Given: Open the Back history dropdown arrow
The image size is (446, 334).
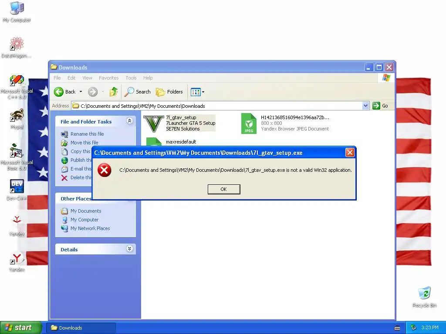Looking at the screenshot, I should pos(81,92).
